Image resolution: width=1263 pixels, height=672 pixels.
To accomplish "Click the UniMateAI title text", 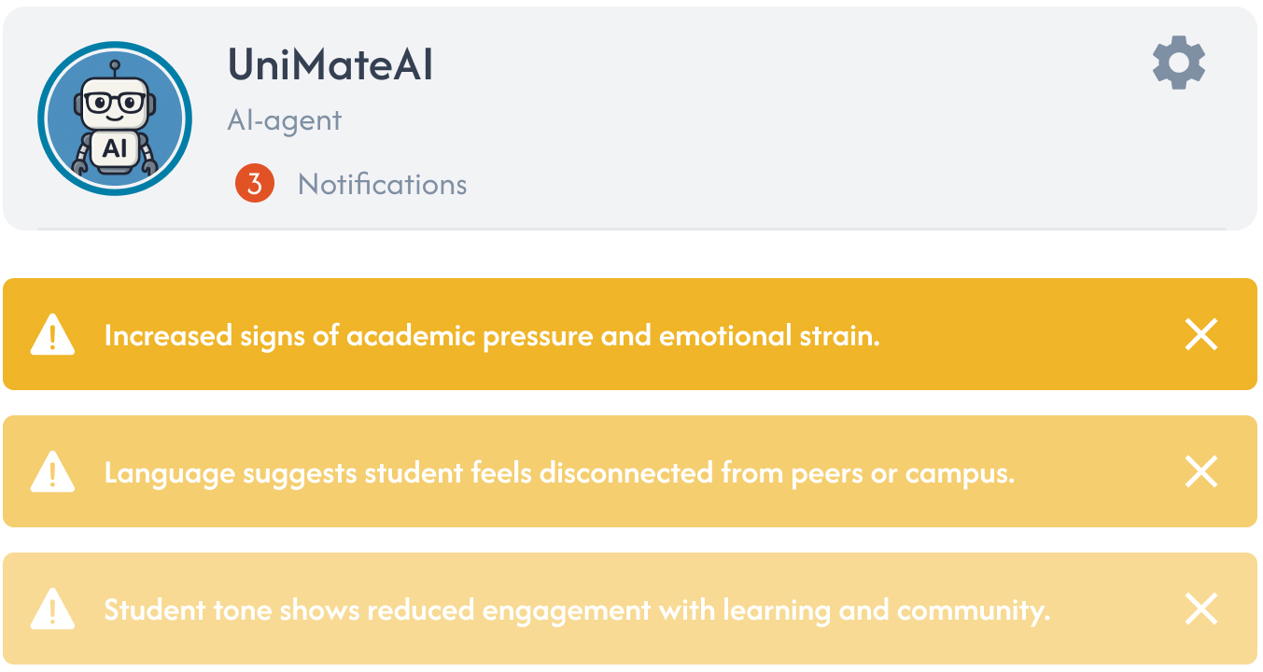I will click(x=330, y=65).
